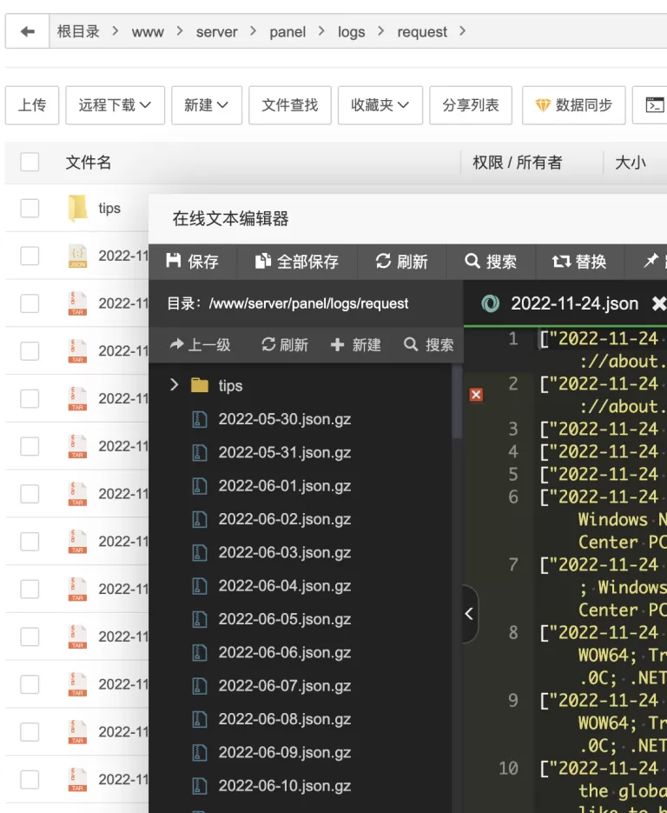This screenshot has height=813, width=667.
Task: Open 2022-06-06.json.gz in sidebar
Action: click(285, 652)
